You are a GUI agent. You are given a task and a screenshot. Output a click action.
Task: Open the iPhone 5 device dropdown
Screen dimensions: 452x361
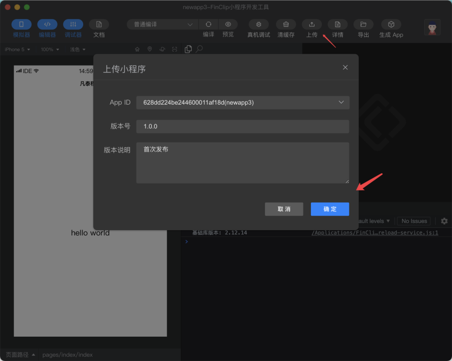pyautogui.click(x=17, y=50)
